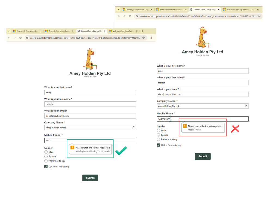Image resolution: width=272 pixels, height=202 pixels.
Task: Select Prefer not to say in right form
Action: pyautogui.click(x=158, y=139)
